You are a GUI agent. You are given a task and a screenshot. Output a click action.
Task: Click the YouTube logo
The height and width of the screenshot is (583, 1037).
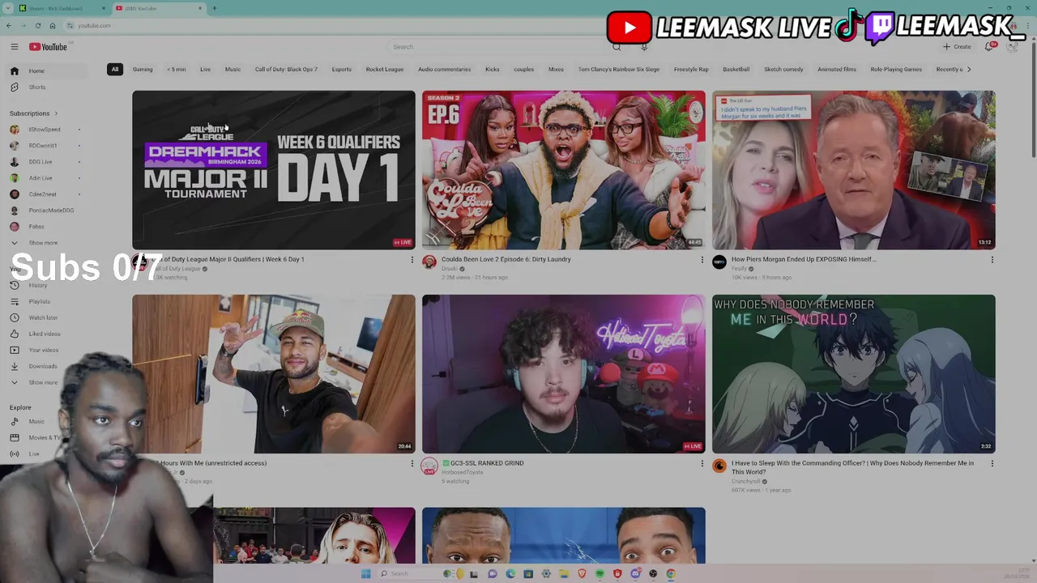click(49, 47)
